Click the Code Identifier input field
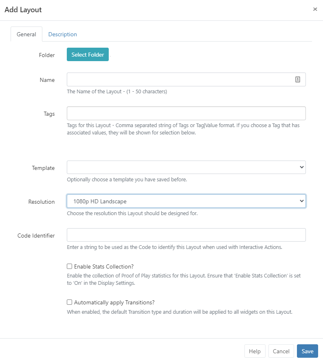 [x=186, y=235]
